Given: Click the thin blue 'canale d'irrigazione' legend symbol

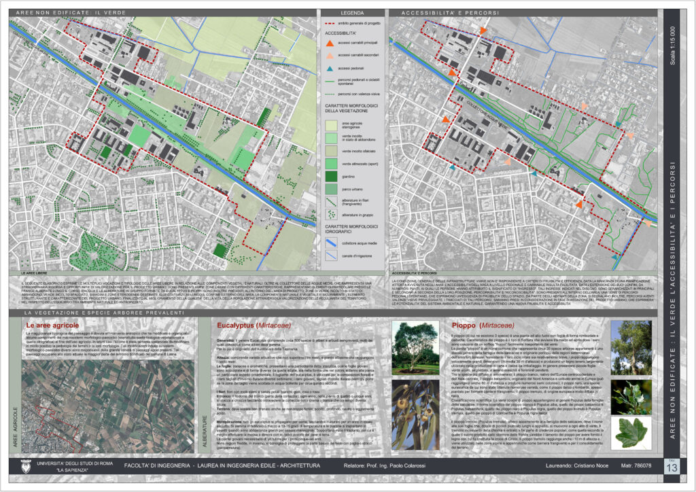Looking at the screenshot, I should (x=331, y=256).
